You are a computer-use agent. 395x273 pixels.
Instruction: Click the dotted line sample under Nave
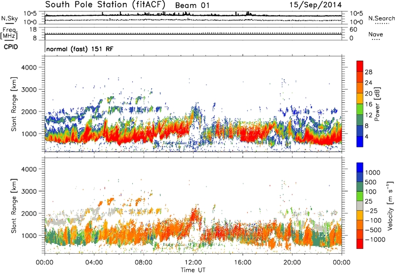(376, 40)
